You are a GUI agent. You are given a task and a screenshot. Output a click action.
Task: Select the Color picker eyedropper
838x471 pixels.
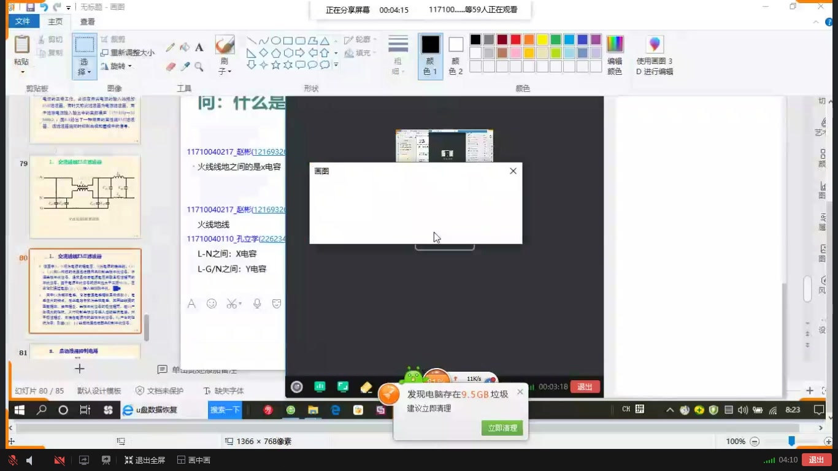185,66
